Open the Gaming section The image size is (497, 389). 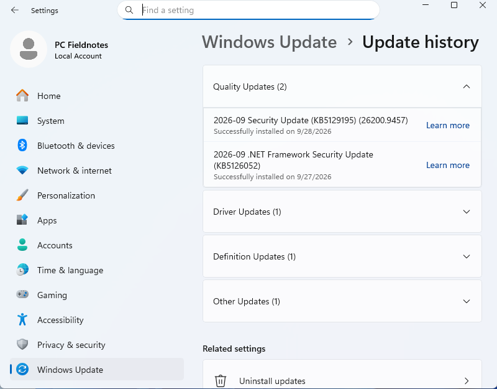(97, 295)
